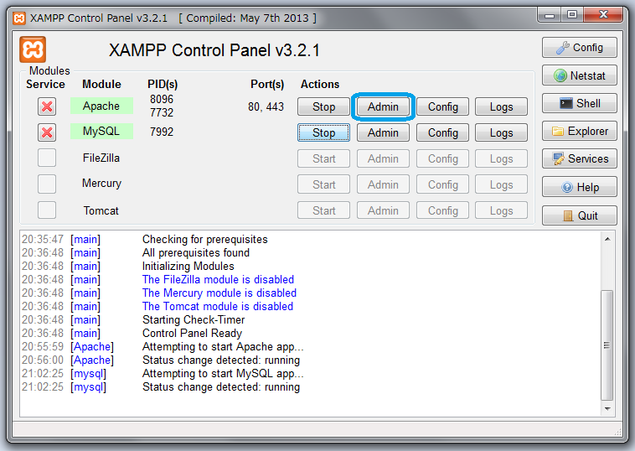The width and height of the screenshot is (635, 451).
Task: Stop the Apache module
Action: pos(323,106)
